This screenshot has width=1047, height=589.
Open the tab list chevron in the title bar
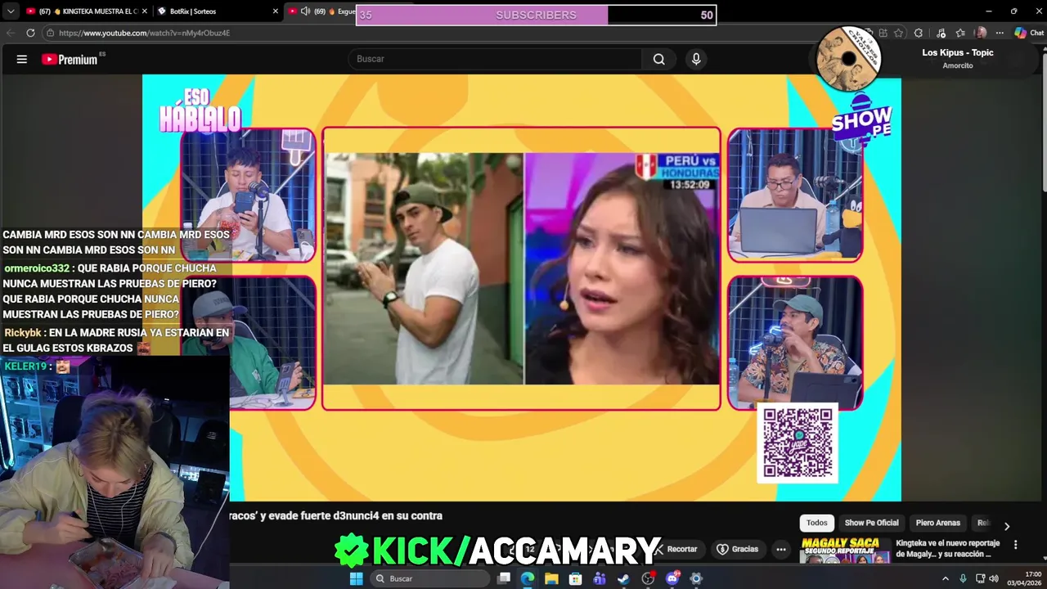point(10,11)
